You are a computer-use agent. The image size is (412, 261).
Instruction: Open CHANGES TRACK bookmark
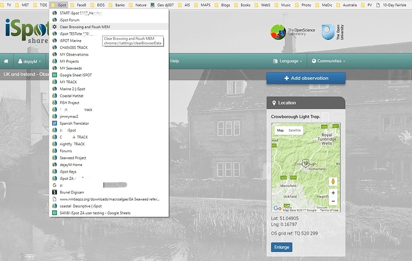(x=109, y=47)
